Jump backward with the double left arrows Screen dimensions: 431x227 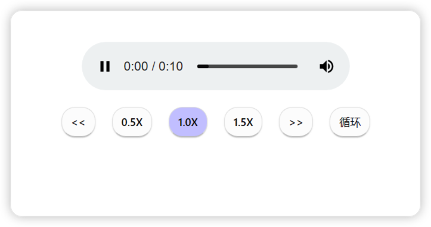click(78, 122)
